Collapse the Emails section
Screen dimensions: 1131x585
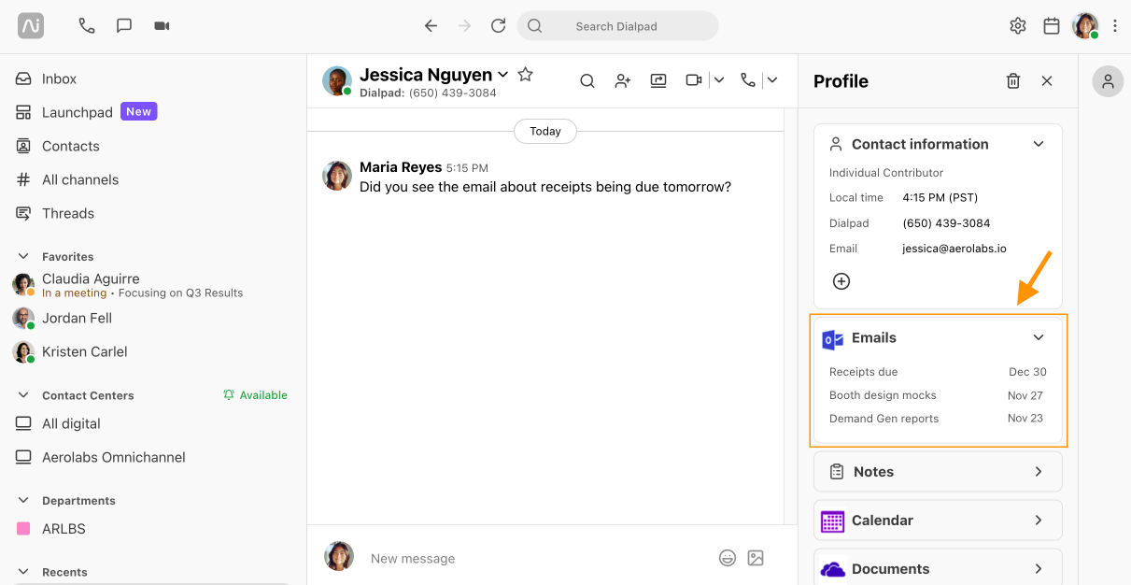(x=1039, y=337)
